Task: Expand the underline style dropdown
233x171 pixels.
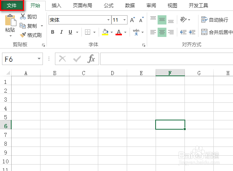Action: (77, 32)
